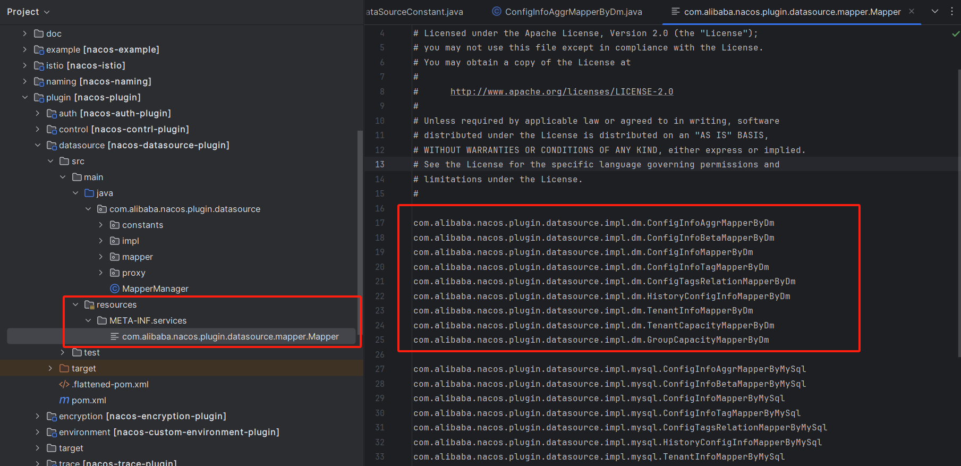The height and width of the screenshot is (466, 961).
Task: Expand the auth [nacos-auth-plugin] node
Action: pos(37,113)
